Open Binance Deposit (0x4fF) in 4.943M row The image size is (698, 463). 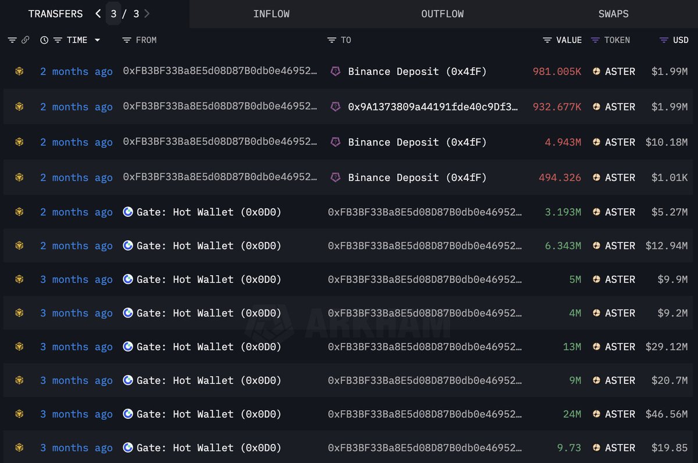point(417,143)
